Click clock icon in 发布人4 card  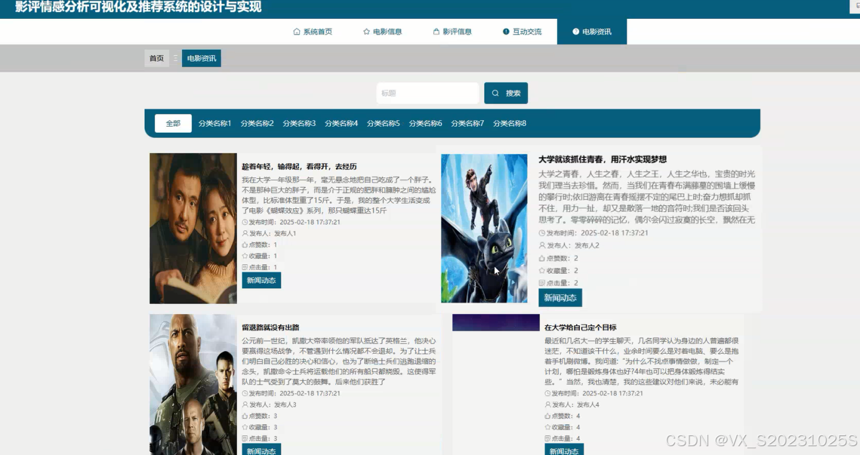[548, 393]
